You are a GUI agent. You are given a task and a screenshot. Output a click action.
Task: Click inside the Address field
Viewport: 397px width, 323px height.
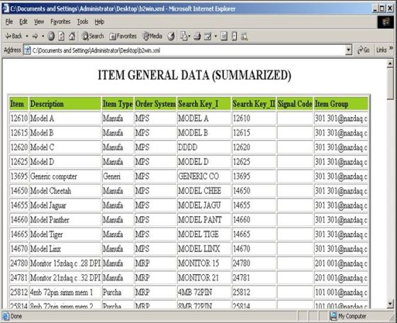[x=187, y=50]
